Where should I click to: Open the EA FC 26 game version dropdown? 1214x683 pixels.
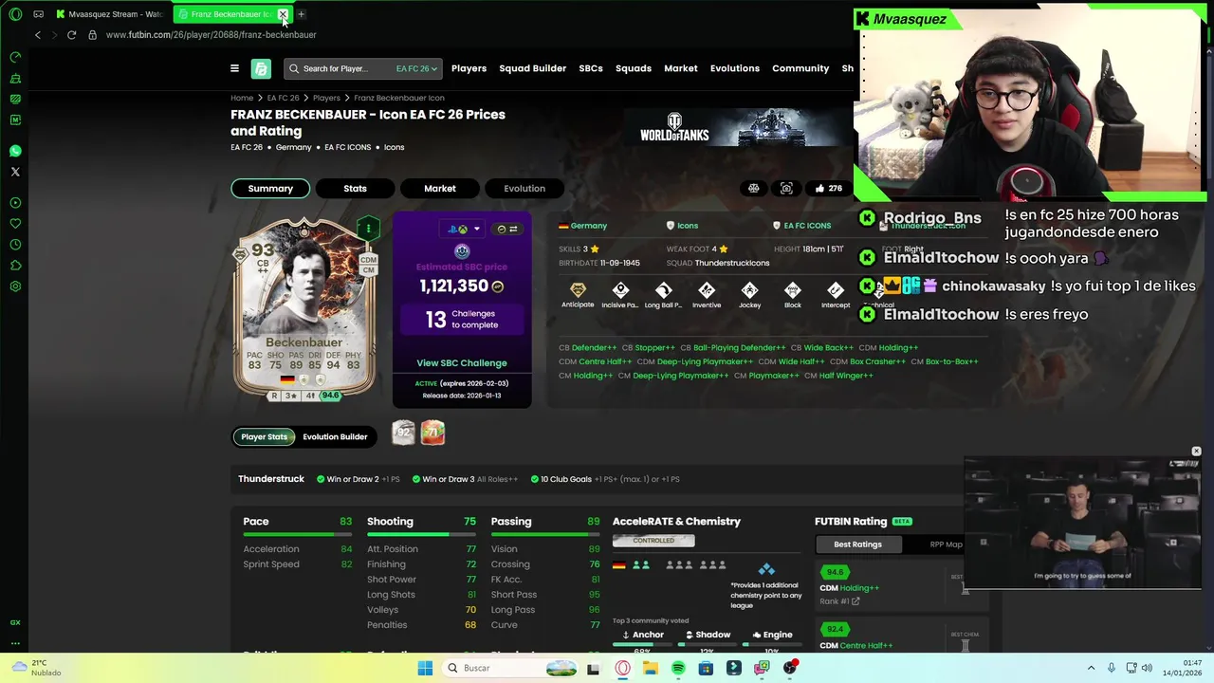tap(416, 68)
